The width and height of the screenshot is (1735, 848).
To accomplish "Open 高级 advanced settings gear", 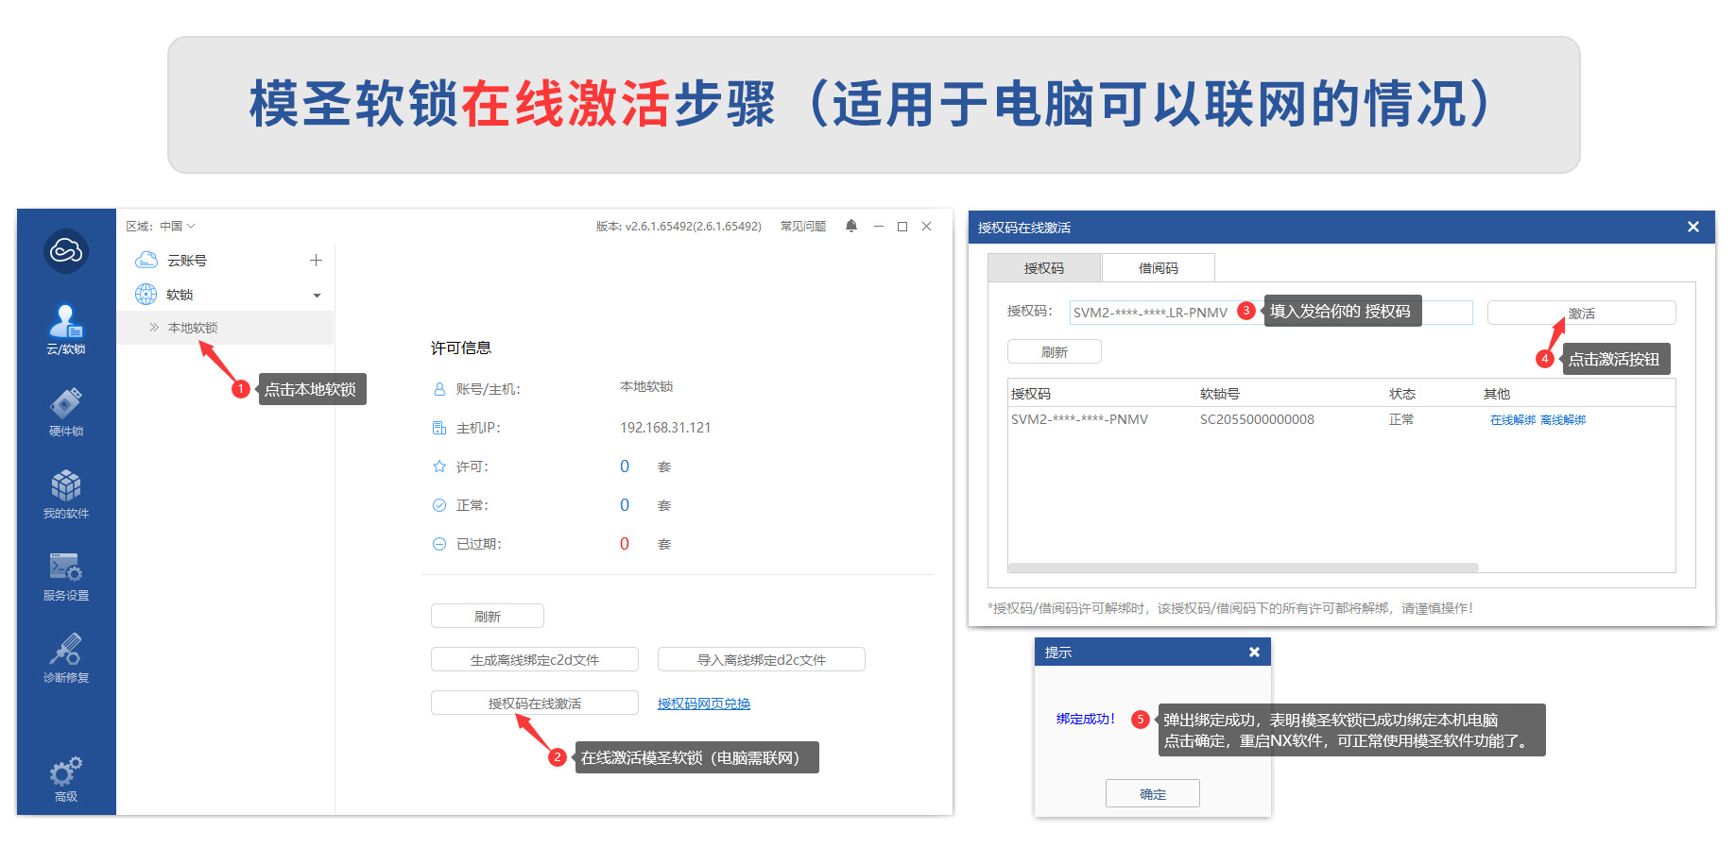I will 66,778.
